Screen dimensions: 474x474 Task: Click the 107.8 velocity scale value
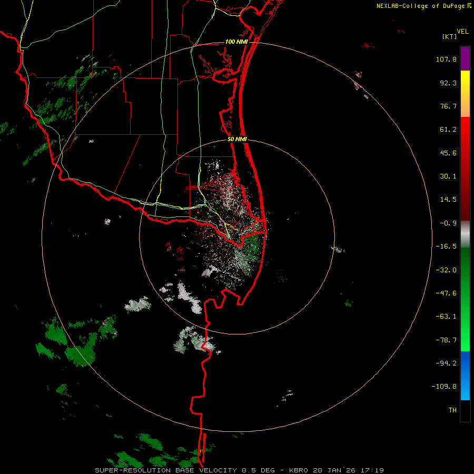(446, 59)
